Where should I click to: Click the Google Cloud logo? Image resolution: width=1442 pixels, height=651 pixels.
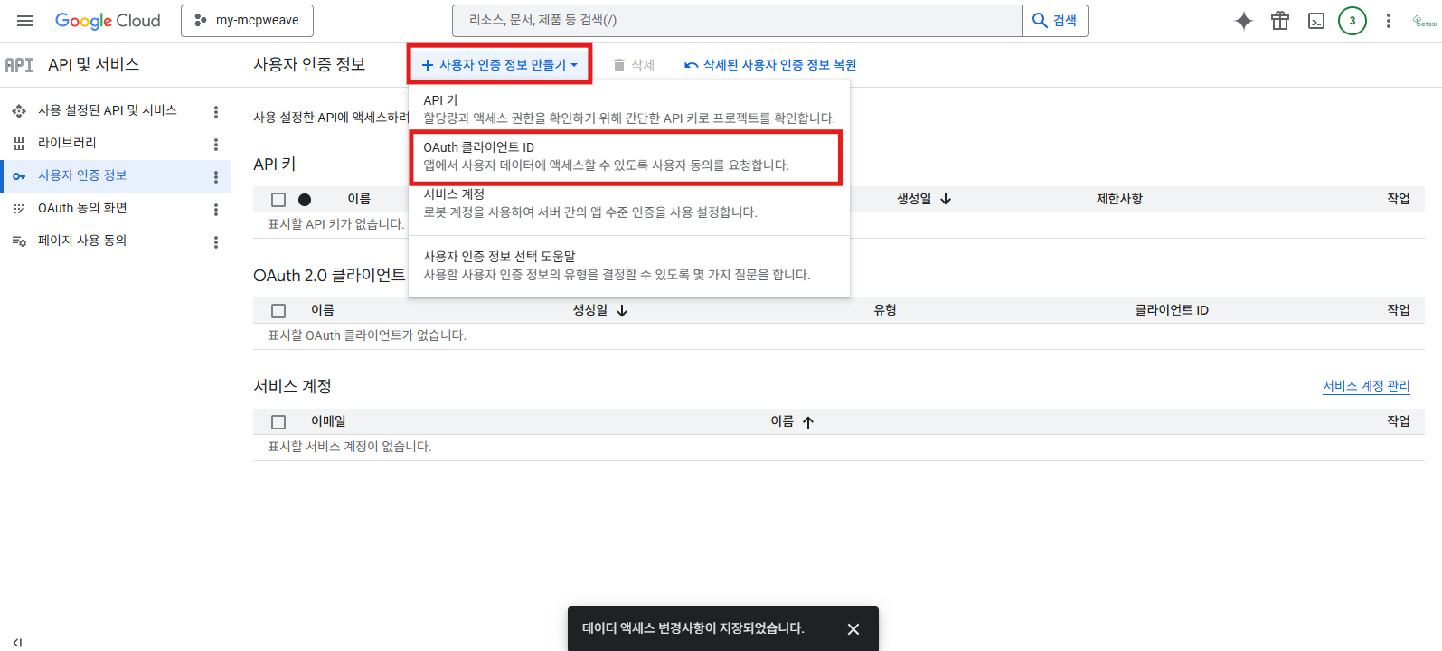pyautogui.click(x=108, y=21)
